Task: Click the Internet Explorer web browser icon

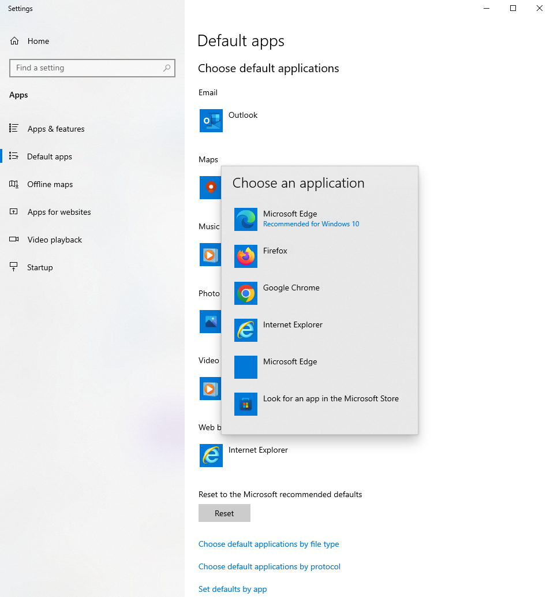Action: tap(211, 456)
